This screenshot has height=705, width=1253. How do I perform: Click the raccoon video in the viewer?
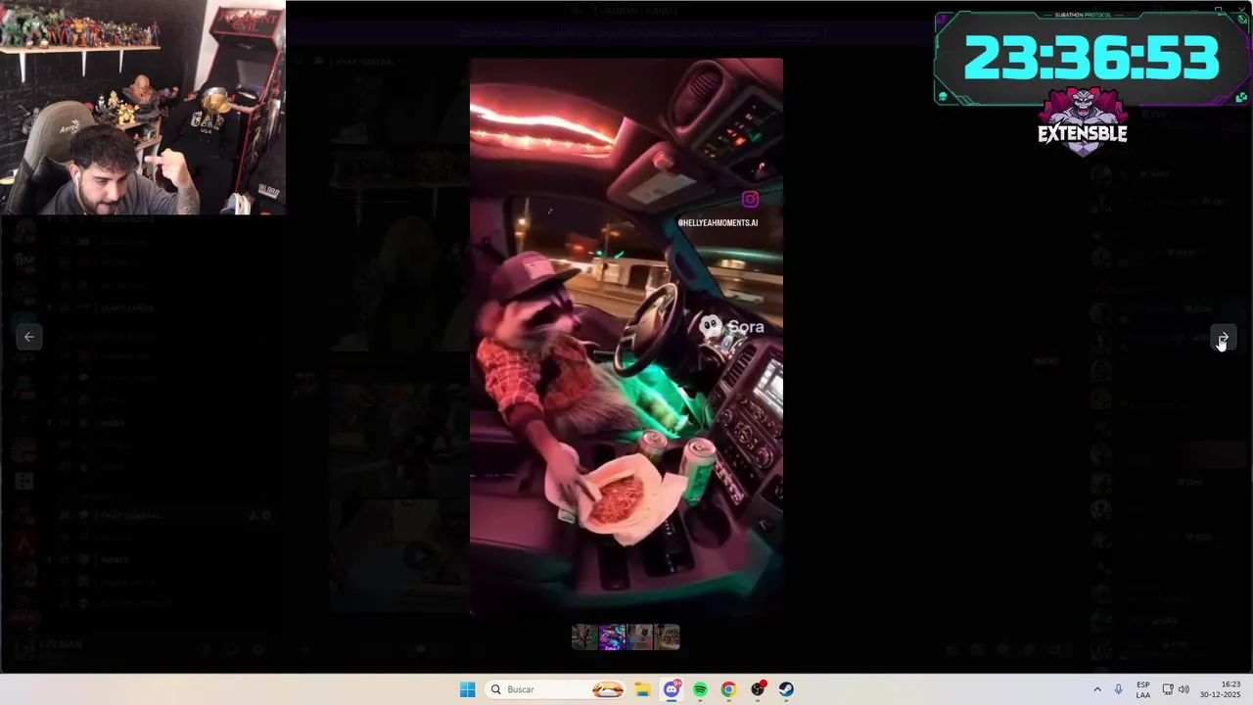coord(626,336)
